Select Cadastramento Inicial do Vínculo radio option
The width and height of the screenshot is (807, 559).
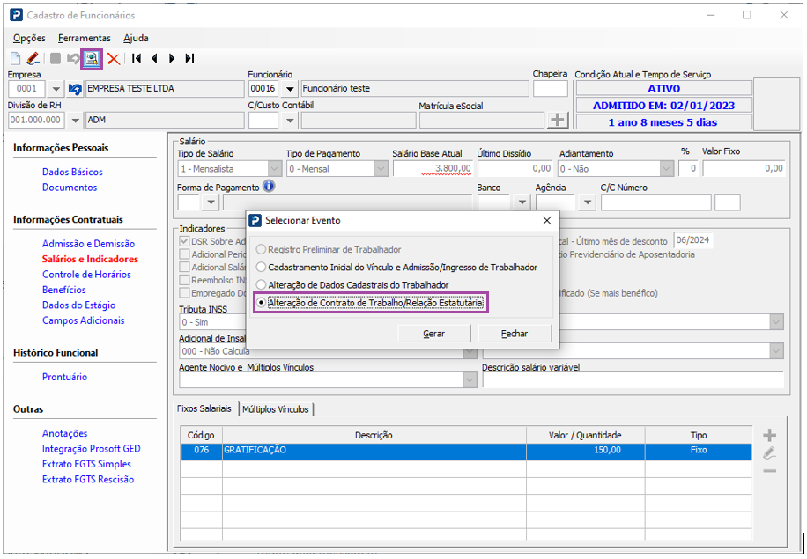point(260,268)
